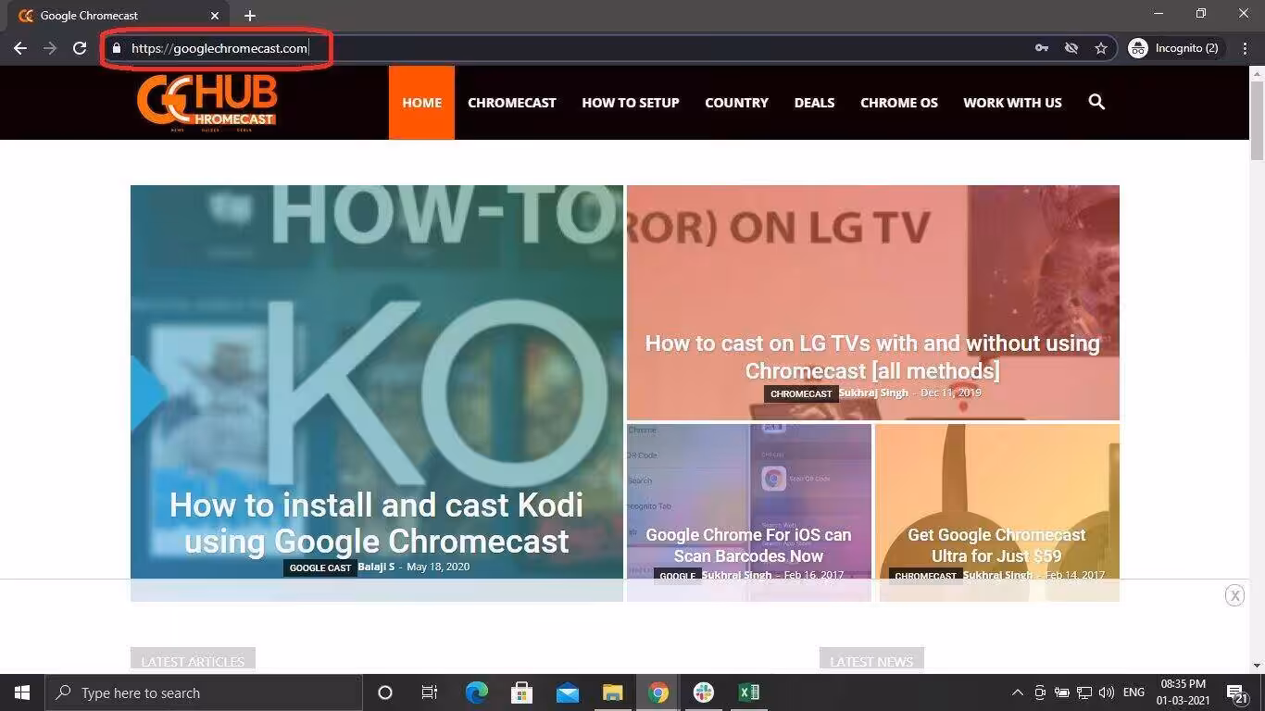The height and width of the screenshot is (711, 1265).
Task: Go back with the browser back arrow
Action: pos(20,48)
